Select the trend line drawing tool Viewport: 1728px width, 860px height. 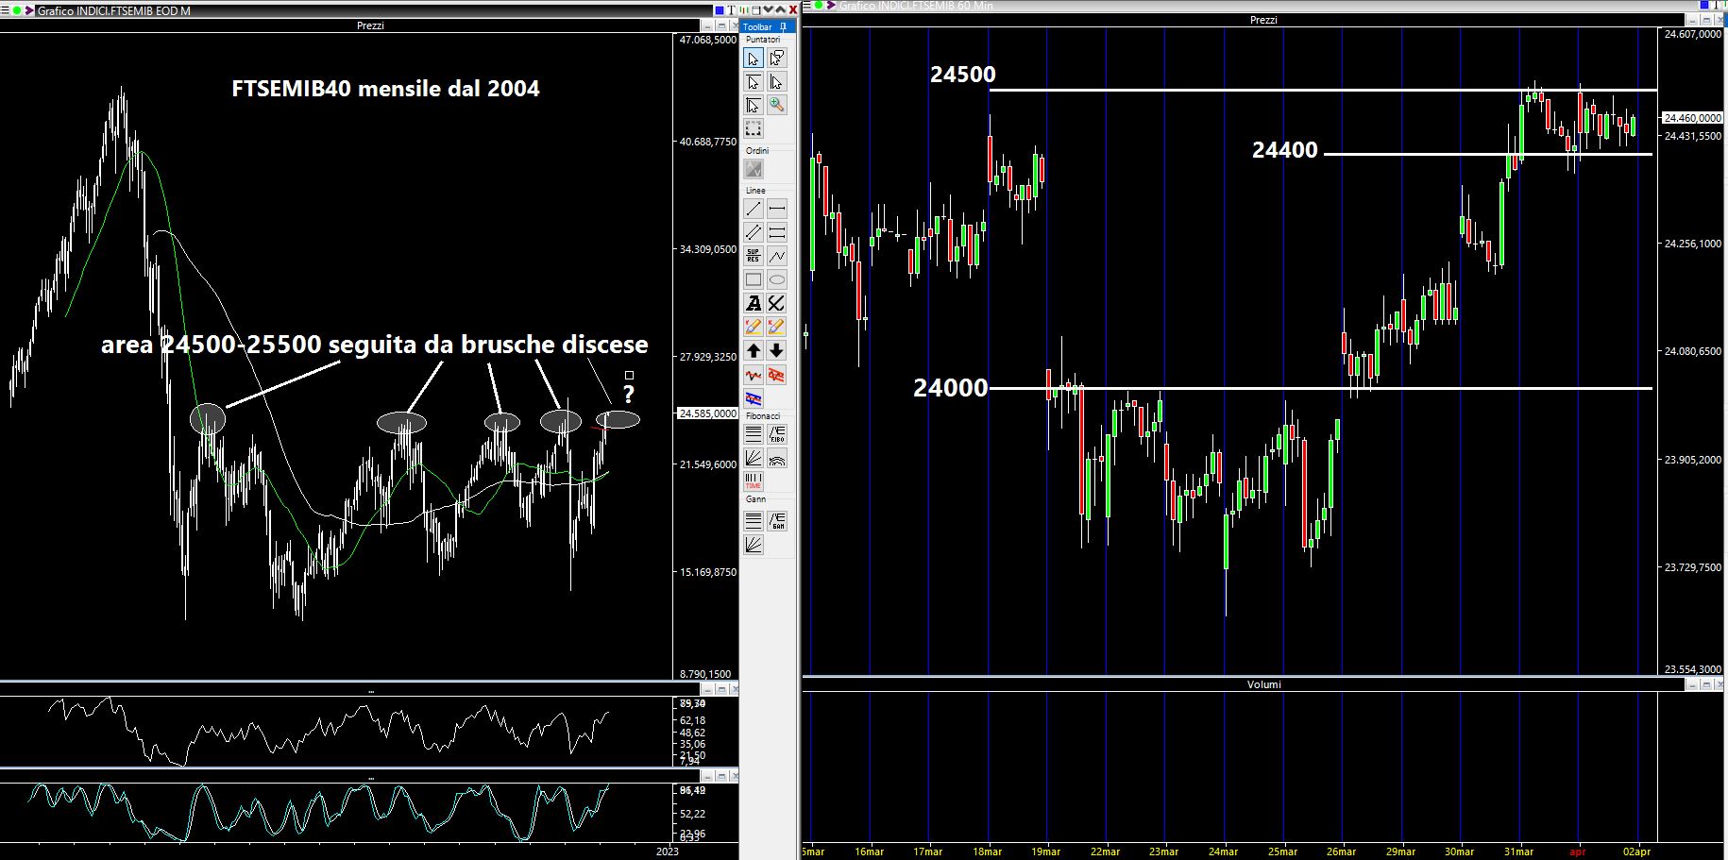753,209
